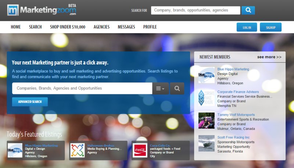
Task: Open Blue Hippo Marketing in Newest Members
Action: pyautogui.click(x=233, y=69)
